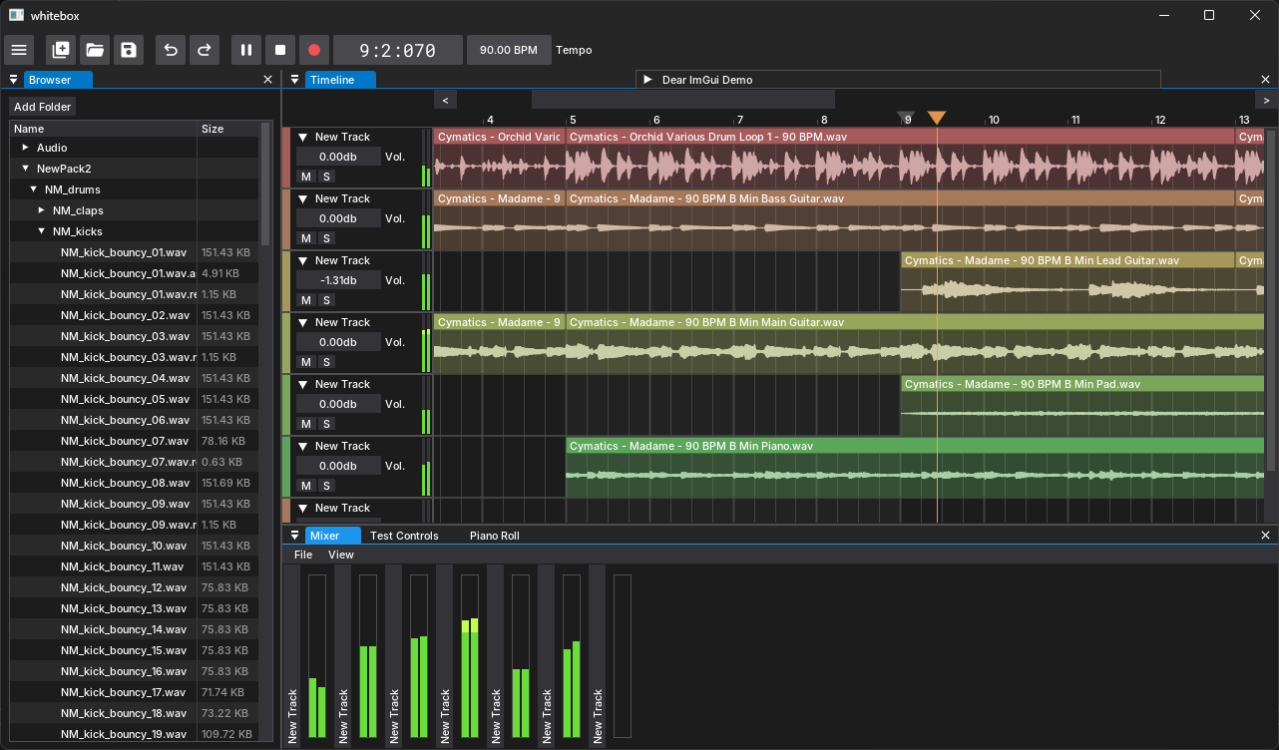Solo the Main Guitar track
This screenshot has height=750, width=1279.
tap(326, 362)
